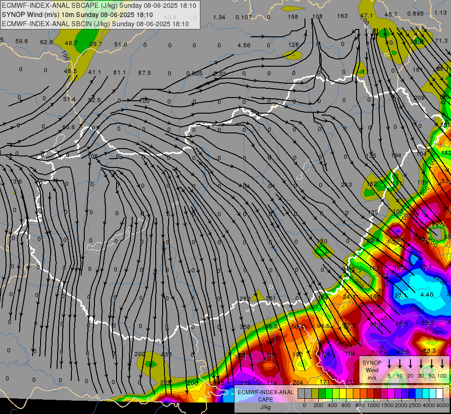Click the '47.1' grid value on the map
The image size is (451, 414).
click(x=366, y=15)
